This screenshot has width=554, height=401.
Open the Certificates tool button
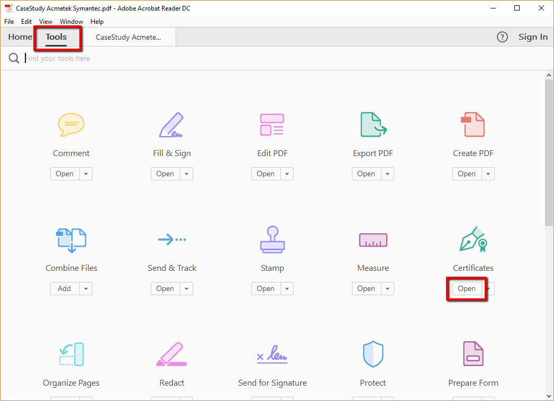coord(467,289)
